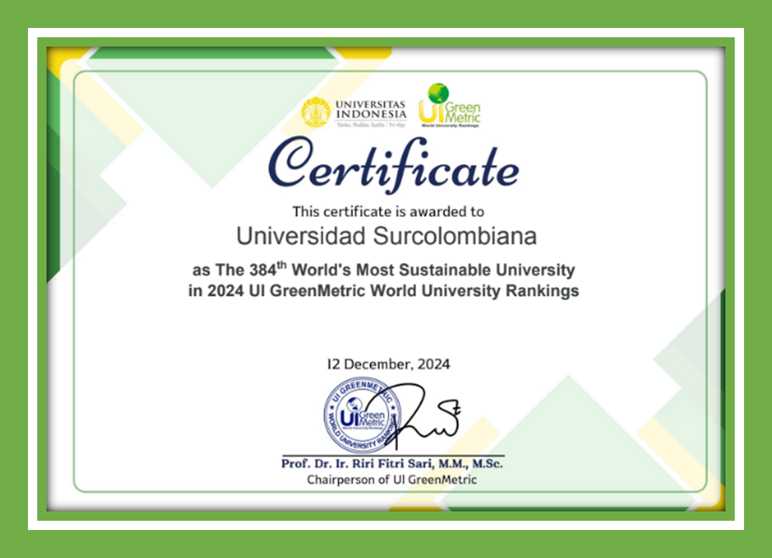Click the 'Chairperson of UI GreenMetric' title
This screenshot has height=558, width=772.
click(x=391, y=479)
